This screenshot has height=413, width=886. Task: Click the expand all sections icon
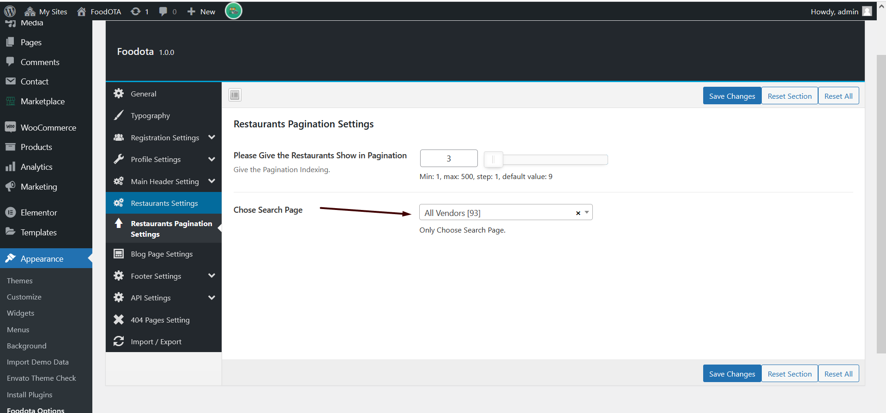pos(235,95)
